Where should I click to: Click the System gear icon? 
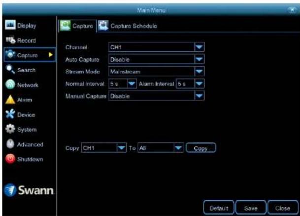coord(10,129)
